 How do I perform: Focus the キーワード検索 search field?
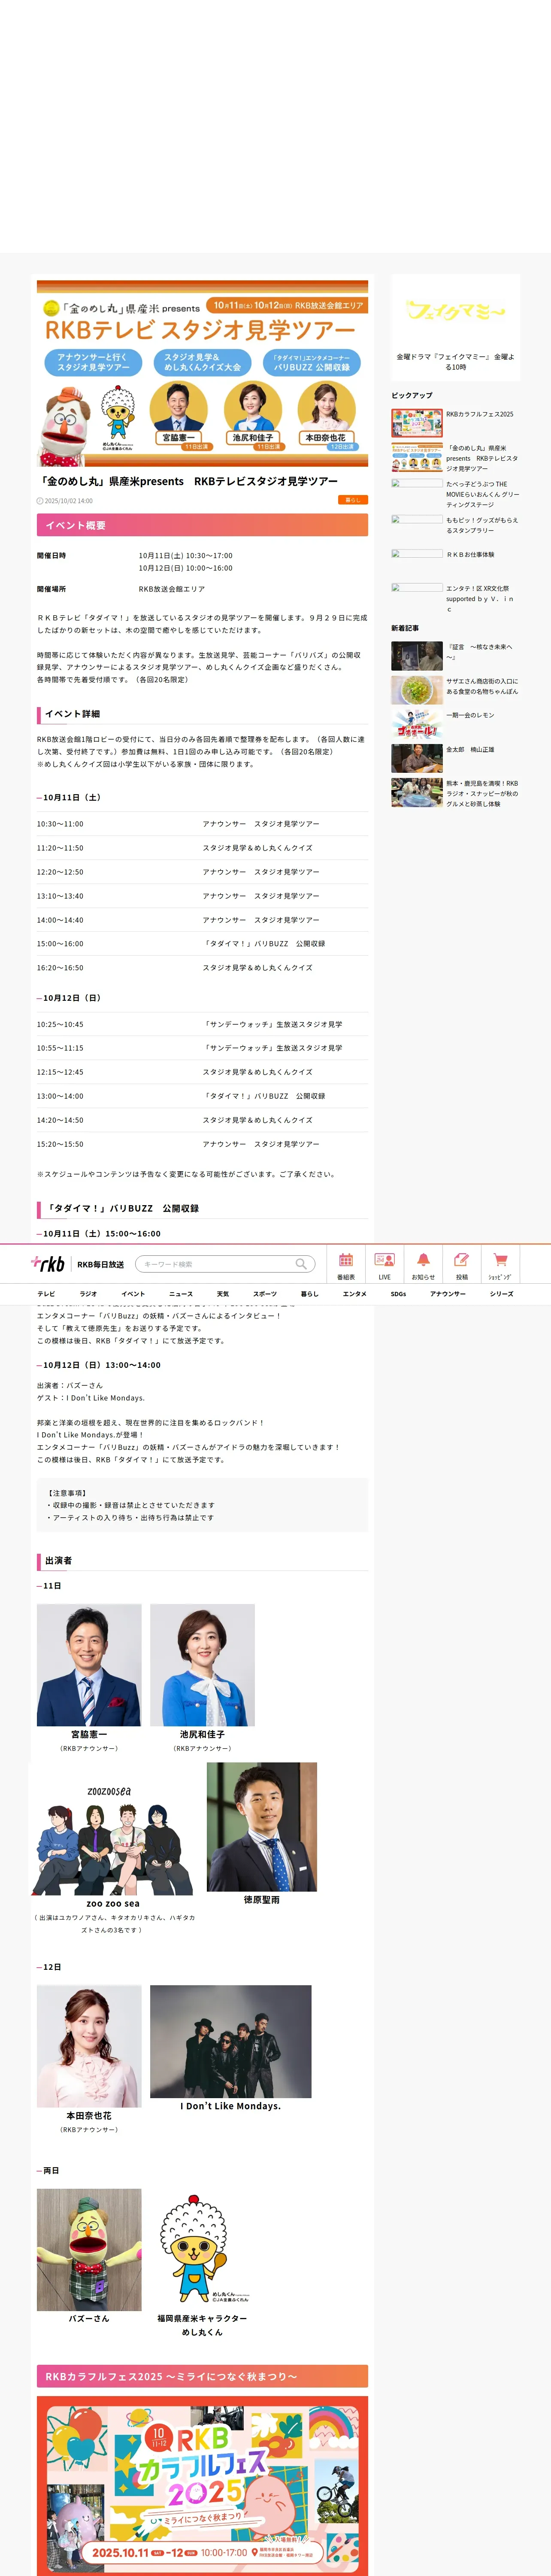[225, 1264]
